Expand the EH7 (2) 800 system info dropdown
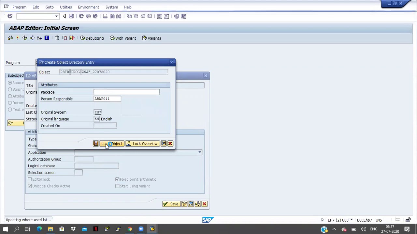The height and width of the screenshot is (234, 417). click(x=352, y=220)
